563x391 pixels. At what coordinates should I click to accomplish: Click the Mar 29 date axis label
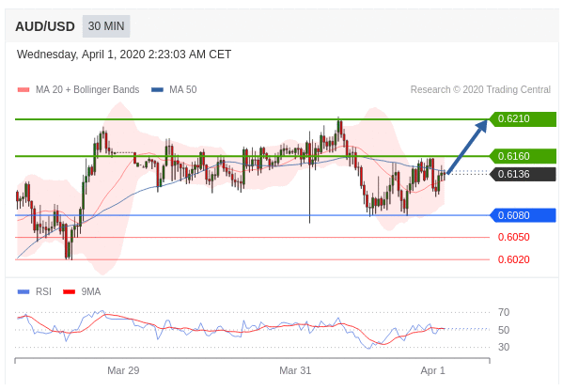point(123,370)
